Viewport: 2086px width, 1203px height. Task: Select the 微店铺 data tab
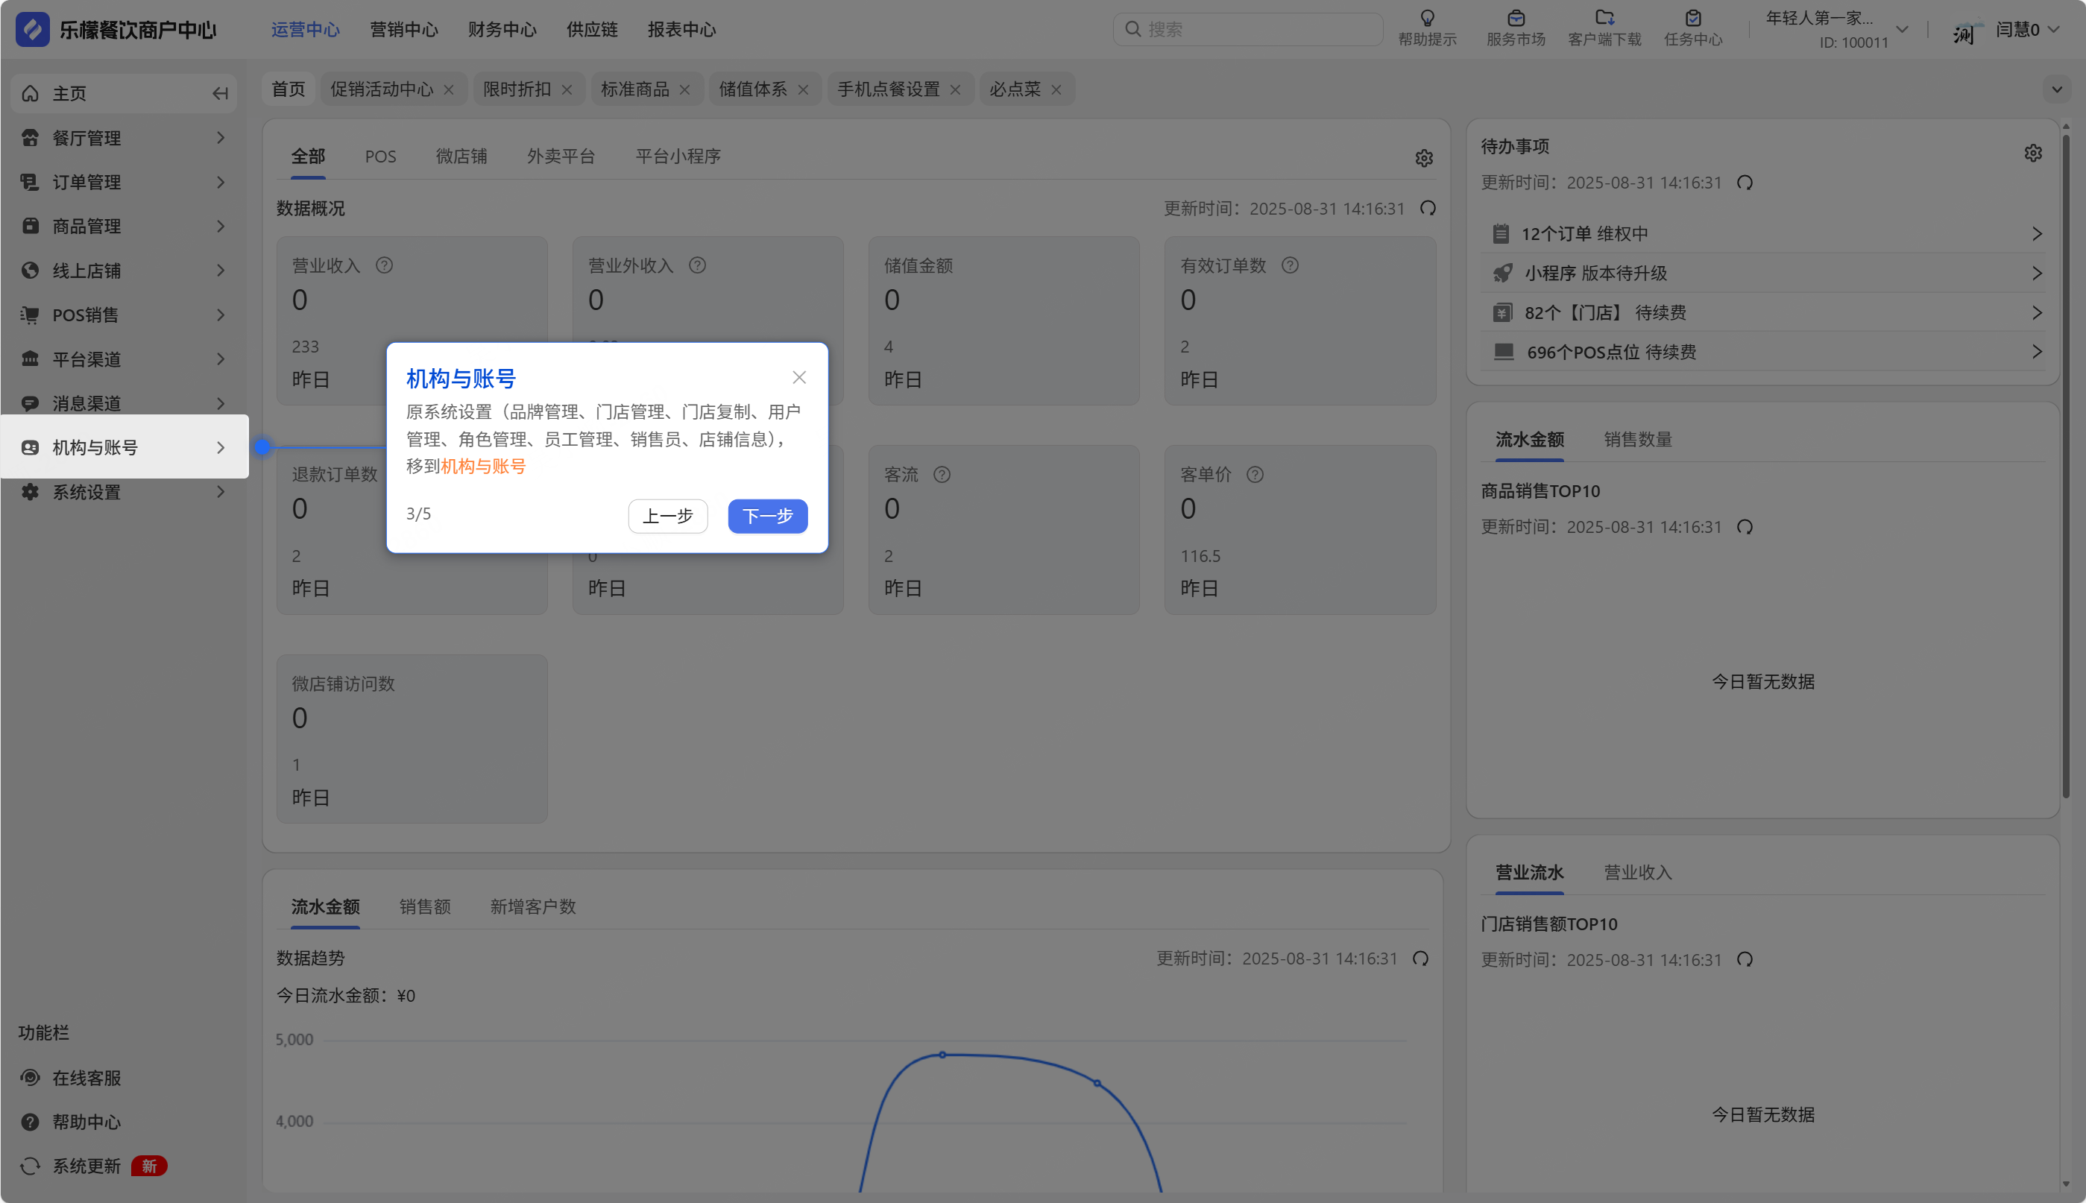coord(461,157)
